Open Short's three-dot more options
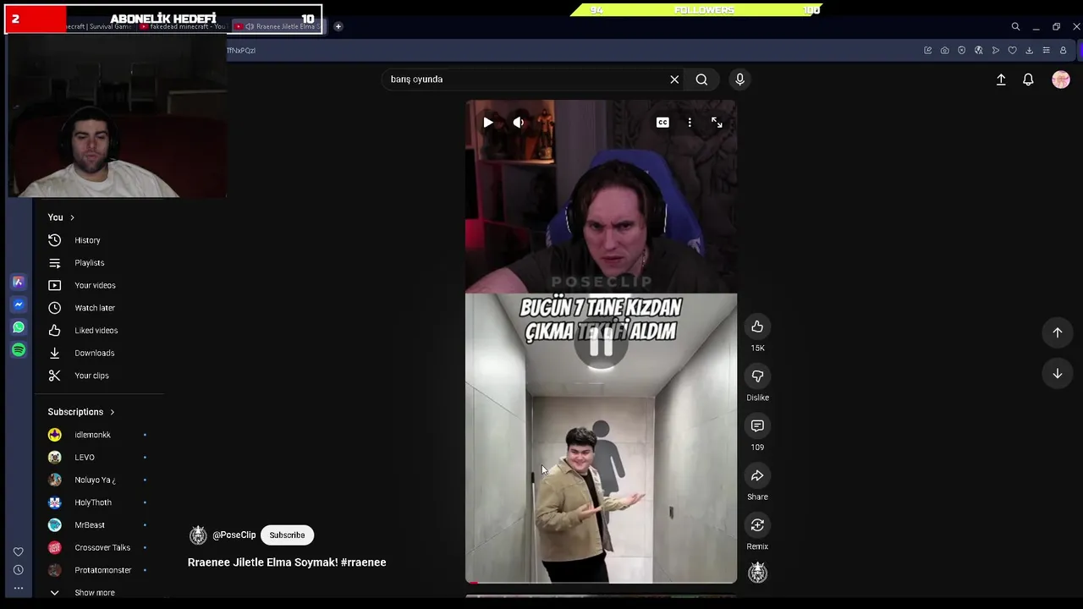 (690, 123)
